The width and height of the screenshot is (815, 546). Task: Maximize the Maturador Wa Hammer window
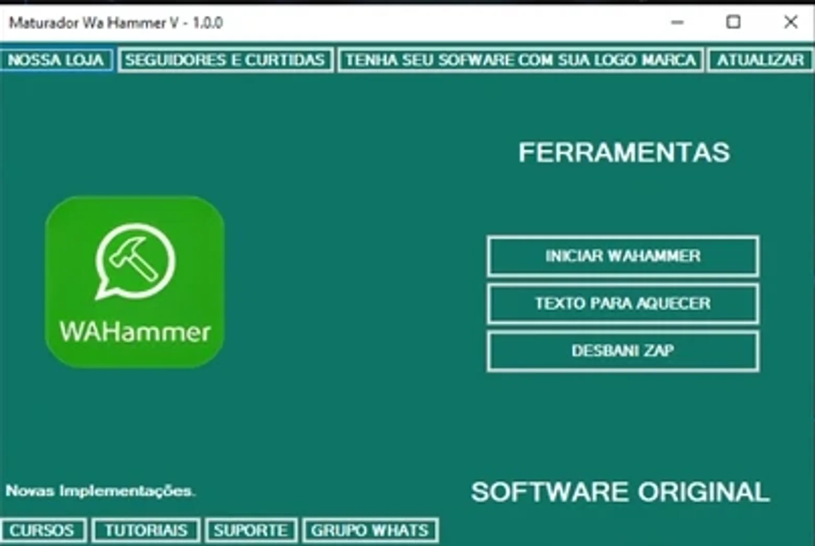point(733,22)
